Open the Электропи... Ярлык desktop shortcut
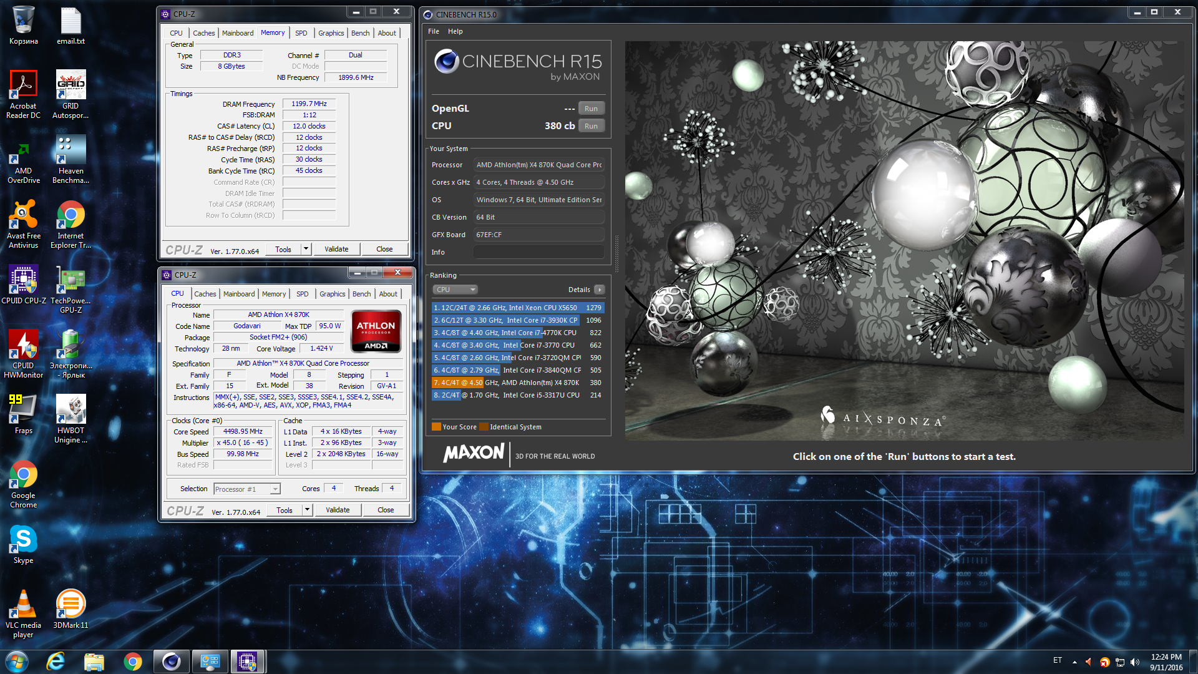This screenshot has width=1198, height=674. click(x=71, y=354)
